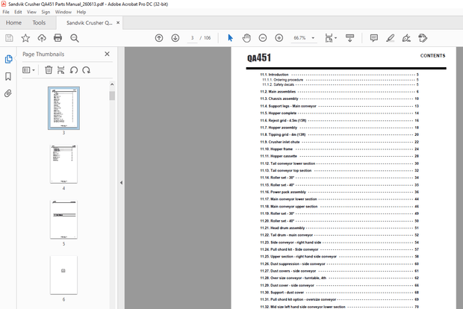Select page 5 thumbnail
463x309 pixels.
pos(63,219)
